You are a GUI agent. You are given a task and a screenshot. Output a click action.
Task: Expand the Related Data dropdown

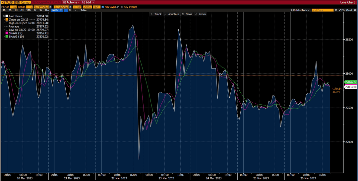pos(300,10)
